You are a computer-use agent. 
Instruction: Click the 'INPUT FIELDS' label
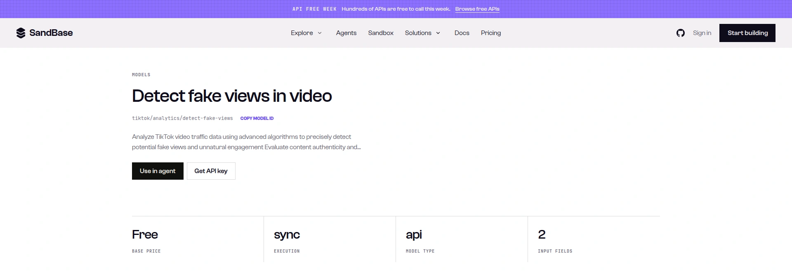click(555, 251)
